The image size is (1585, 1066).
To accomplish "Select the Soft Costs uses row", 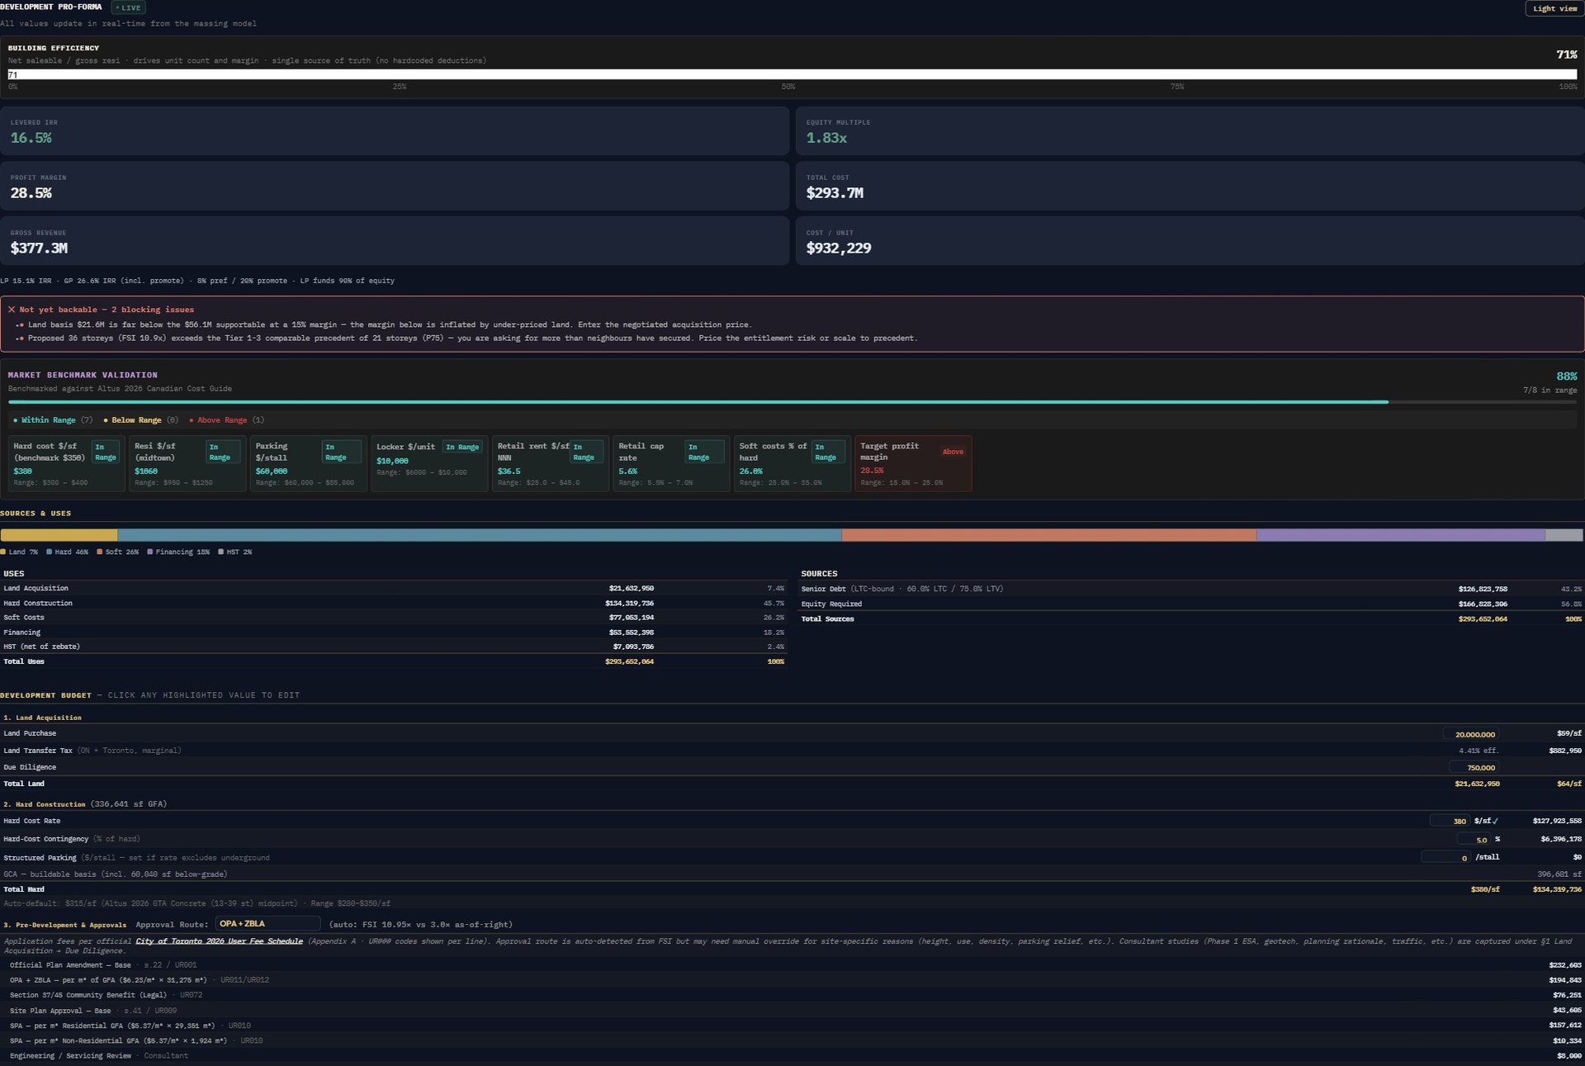I will pos(394,618).
